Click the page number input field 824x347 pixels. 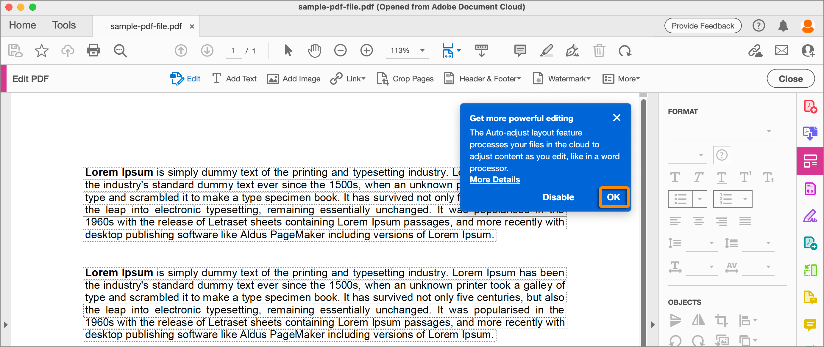coord(233,51)
